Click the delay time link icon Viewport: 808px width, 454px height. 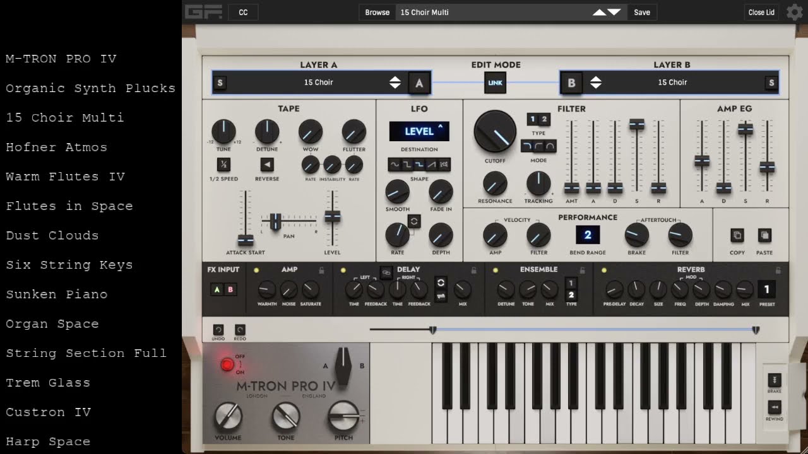[x=386, y=272]
